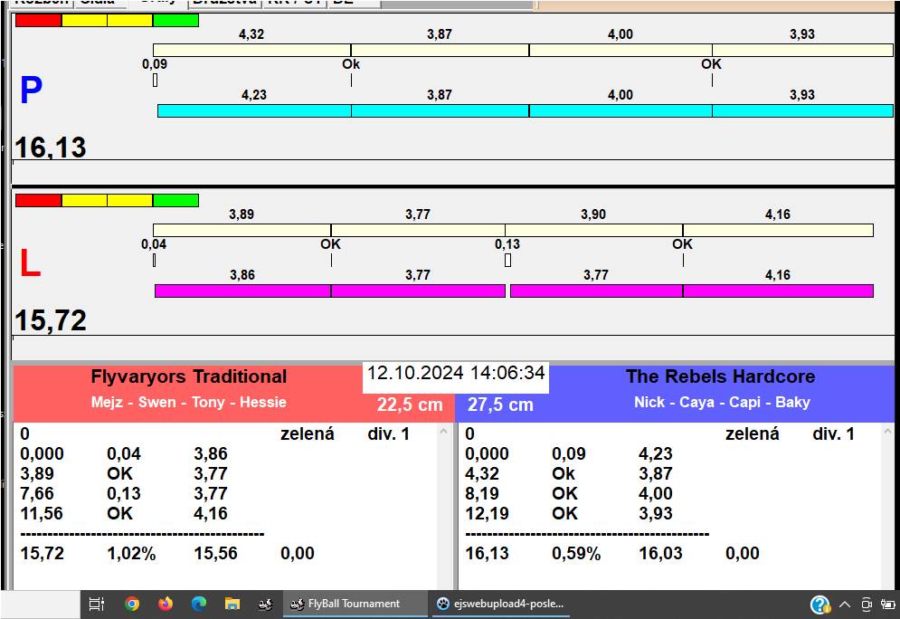Open Task View from the taskbar
Image resolution: width=900 pixels, height=619 pixels.
point(98,604)
